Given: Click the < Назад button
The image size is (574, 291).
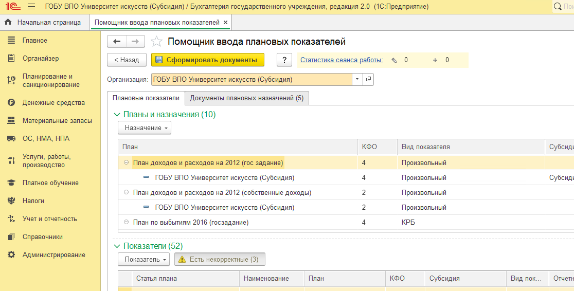Looking at the screenshot, I should coord(127,60).
